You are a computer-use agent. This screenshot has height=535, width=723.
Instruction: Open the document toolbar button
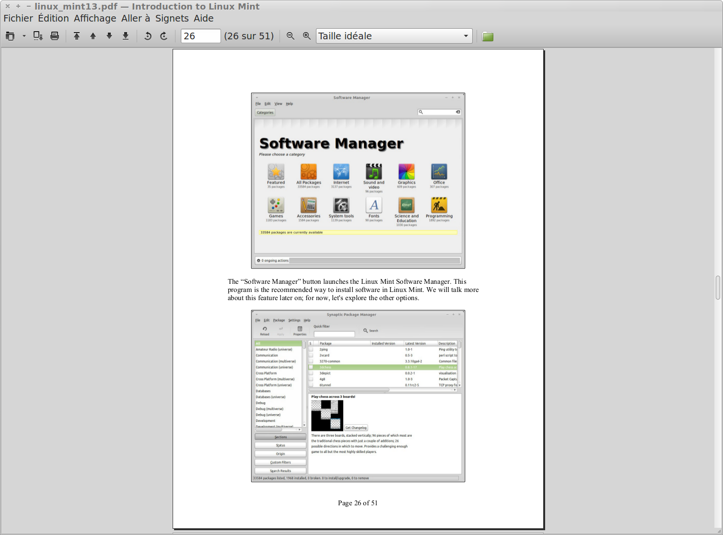(10, 36)
